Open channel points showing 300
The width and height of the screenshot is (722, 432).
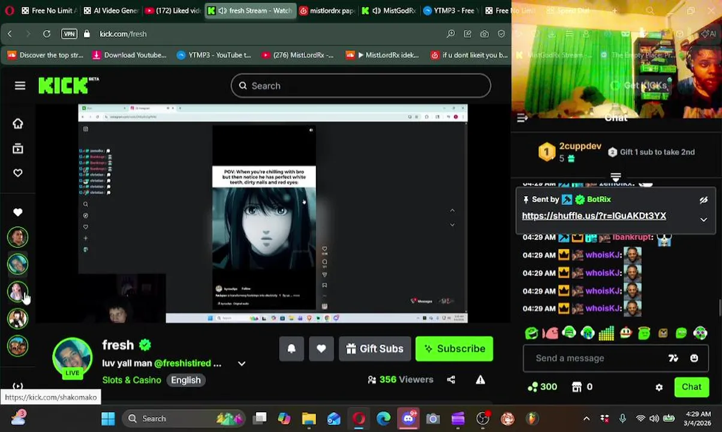point(541,387)
